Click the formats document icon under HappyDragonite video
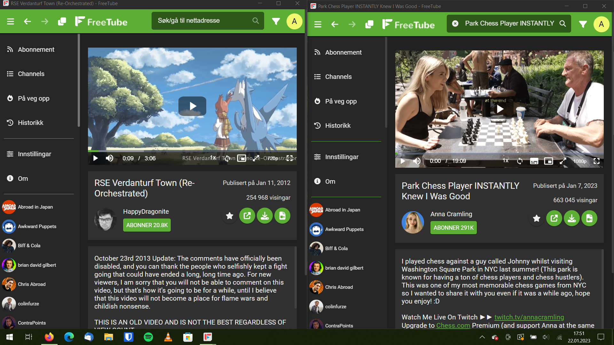This screenshot has height=345, width=614. click(282, 216)
